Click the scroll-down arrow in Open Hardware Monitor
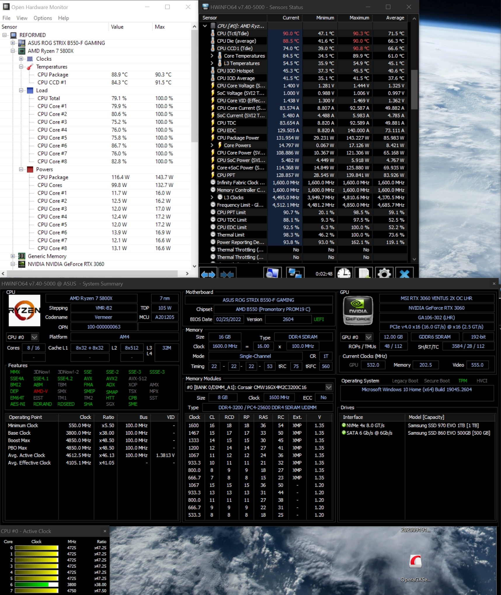This screenshot has height=595, width=501. tap(194, 266)
